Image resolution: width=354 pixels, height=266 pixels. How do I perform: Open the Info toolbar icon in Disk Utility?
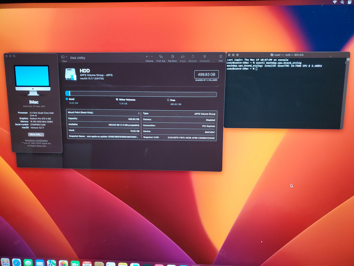(220, 56)
